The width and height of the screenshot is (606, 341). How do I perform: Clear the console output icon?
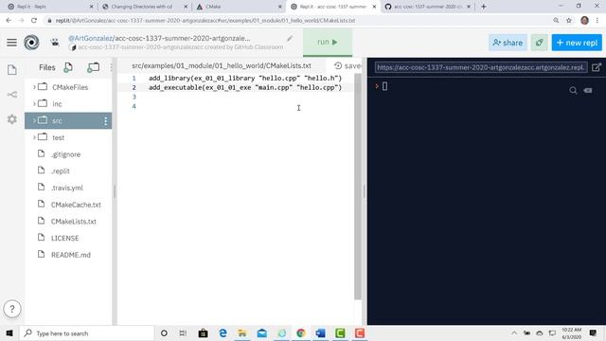point(588,91)
